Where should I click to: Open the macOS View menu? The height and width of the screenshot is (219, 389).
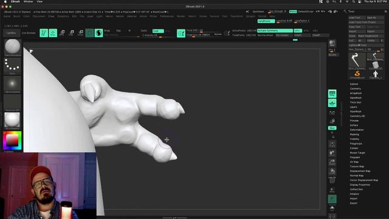[40, 1]
